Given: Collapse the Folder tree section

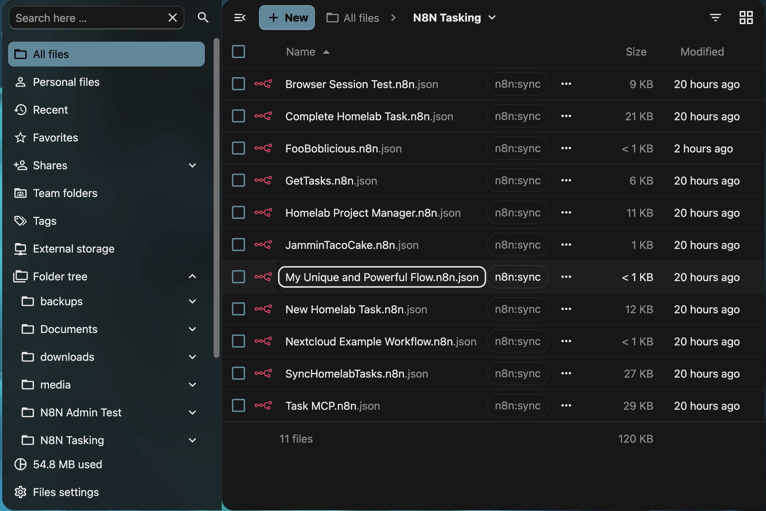Looking at the screenshot, I should tap(192, 276).
